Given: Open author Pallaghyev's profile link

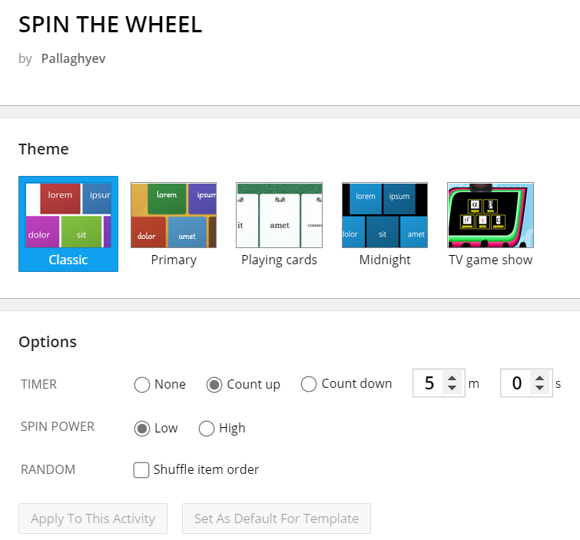Looking at the screenshot, I should coord(73,58).
